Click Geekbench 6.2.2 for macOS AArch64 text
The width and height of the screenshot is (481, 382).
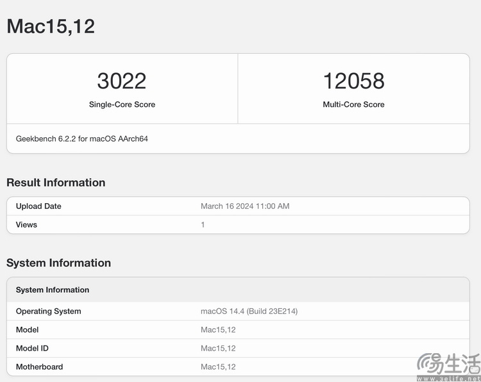(82, 139)
